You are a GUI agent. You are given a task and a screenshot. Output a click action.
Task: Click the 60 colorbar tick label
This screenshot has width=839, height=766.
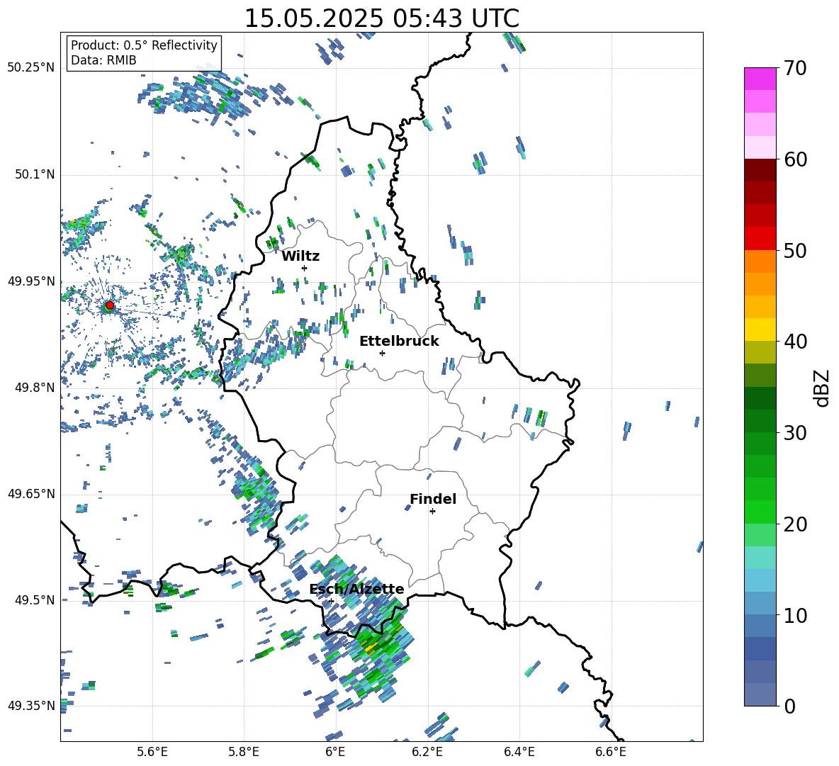click(x=795, y=159)
